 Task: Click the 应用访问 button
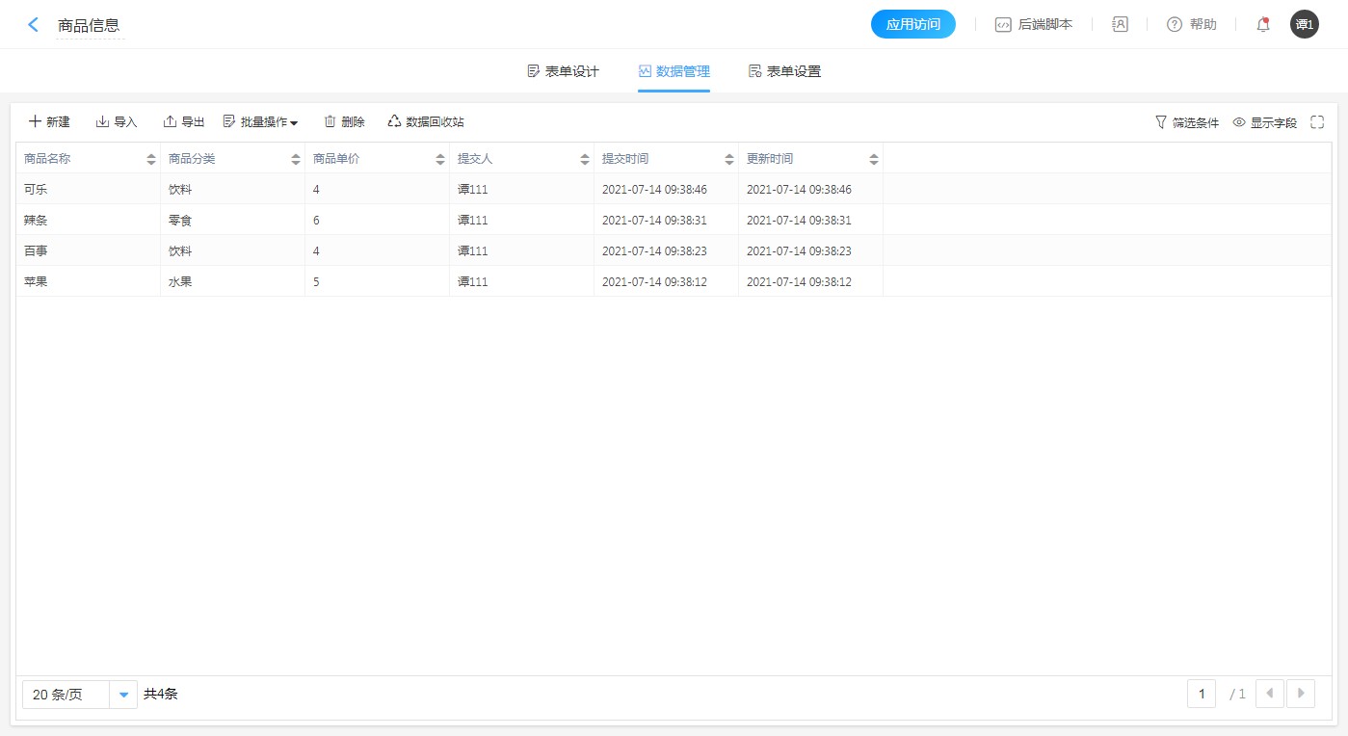tap(912, 25)
